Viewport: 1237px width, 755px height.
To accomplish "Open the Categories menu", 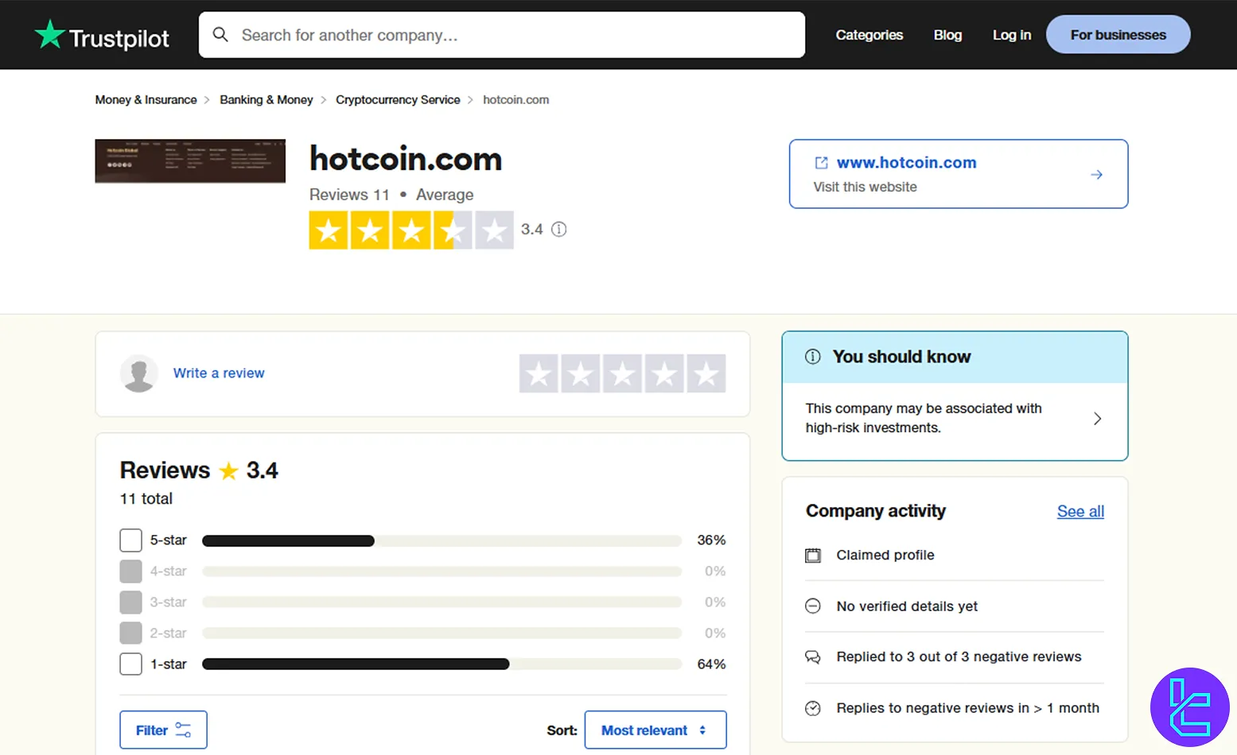I will [869, 35].
